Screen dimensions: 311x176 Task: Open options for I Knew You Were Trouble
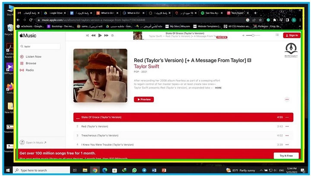(287, 145)
